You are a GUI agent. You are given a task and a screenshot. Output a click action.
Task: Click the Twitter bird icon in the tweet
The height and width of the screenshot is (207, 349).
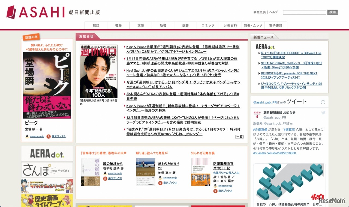(x=323, y=113)
